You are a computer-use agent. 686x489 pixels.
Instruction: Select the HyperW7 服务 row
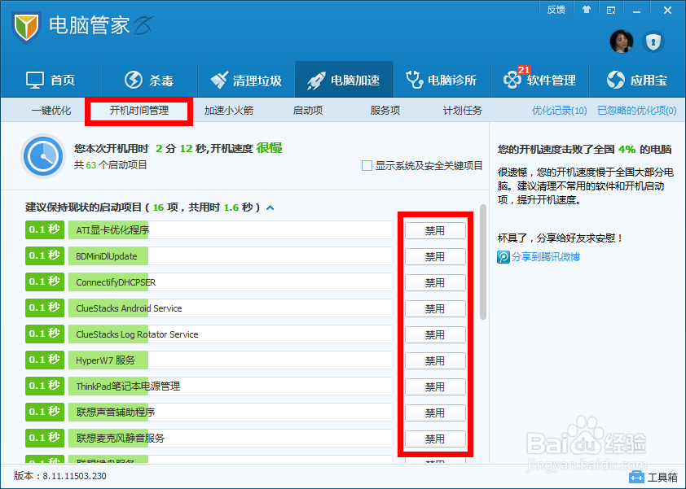click(231, 360)
